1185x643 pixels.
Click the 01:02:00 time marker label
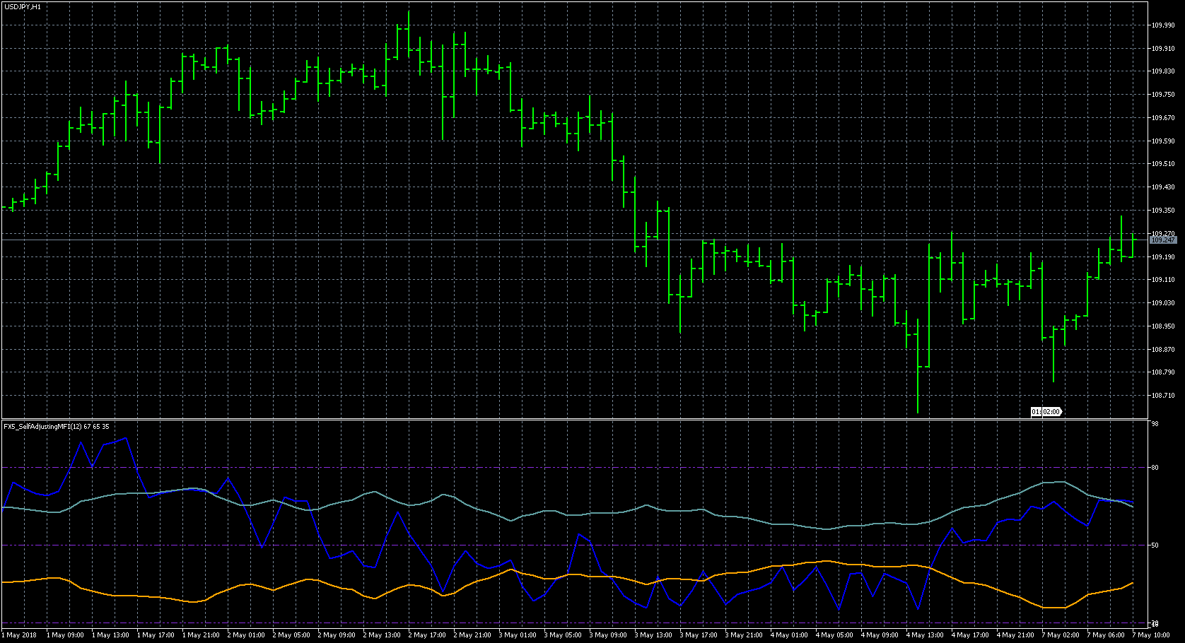coord(1046,411)
